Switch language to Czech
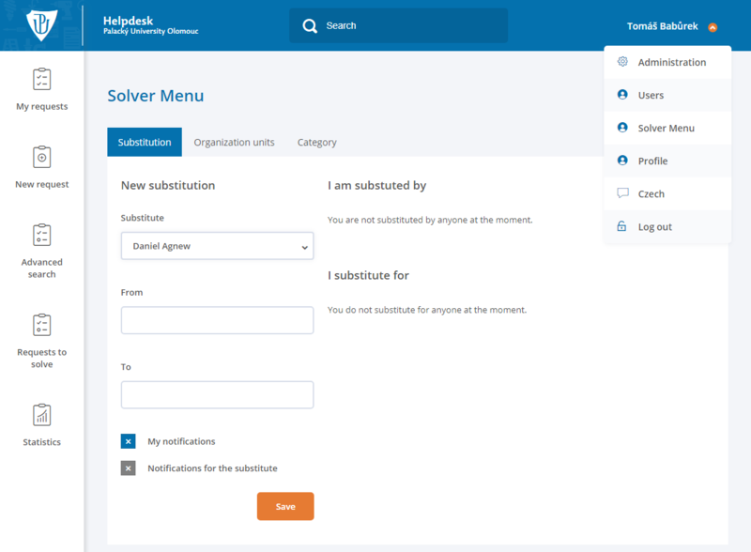Viewport: 751px width, 552px height. (651, 193)
